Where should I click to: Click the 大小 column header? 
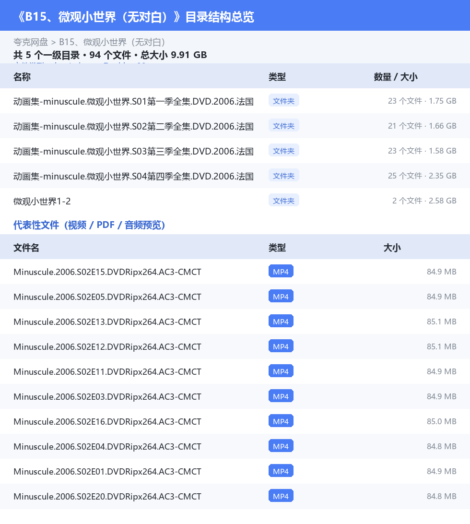[x=392, y=248]
